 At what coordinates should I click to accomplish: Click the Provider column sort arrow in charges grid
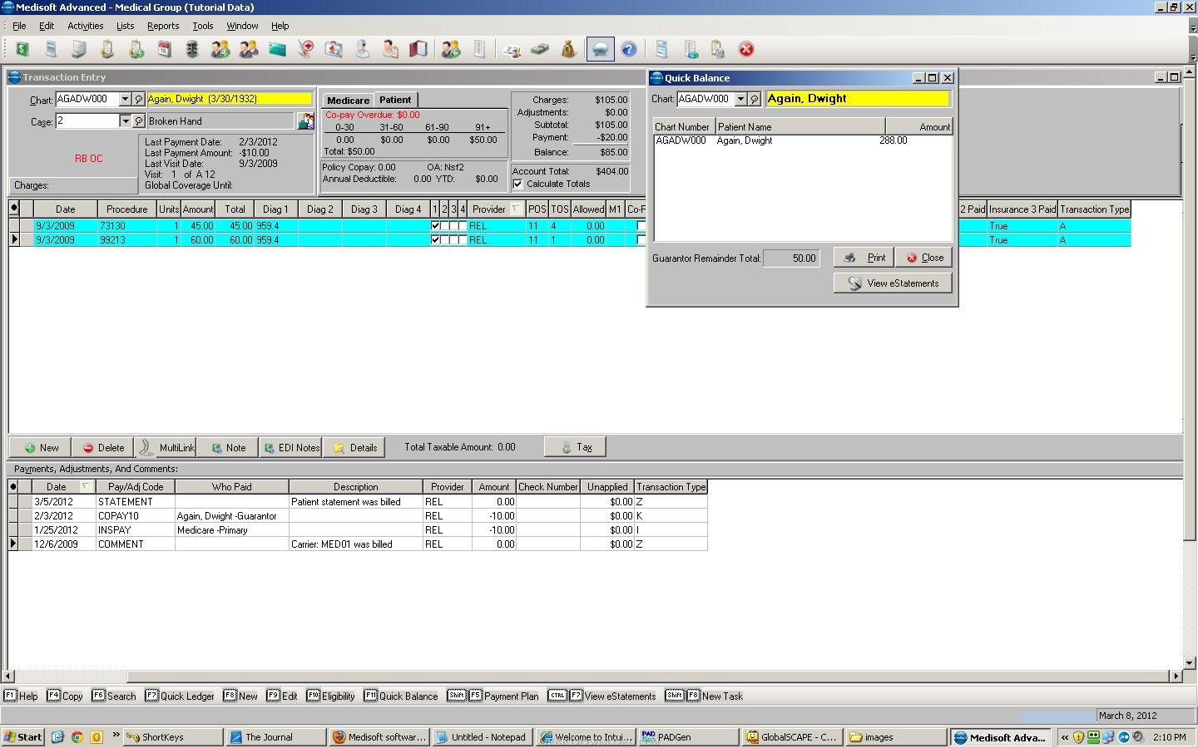(x=516, y=209)
